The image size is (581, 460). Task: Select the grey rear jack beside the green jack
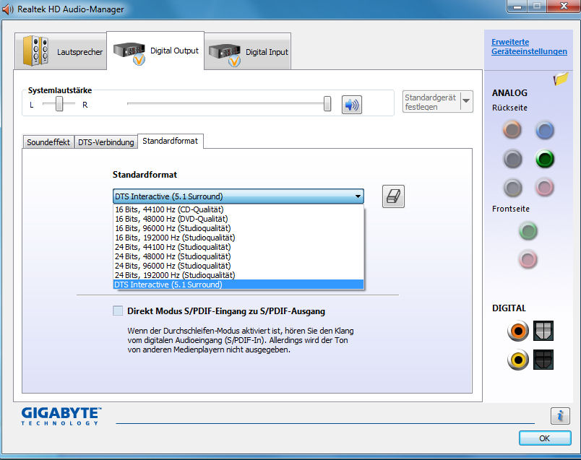(512, 160)
